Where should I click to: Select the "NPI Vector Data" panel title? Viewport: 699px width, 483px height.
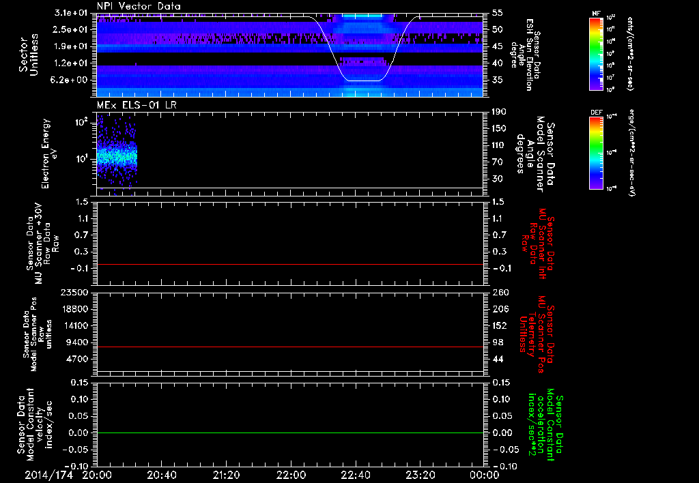[x=139, y=6]
